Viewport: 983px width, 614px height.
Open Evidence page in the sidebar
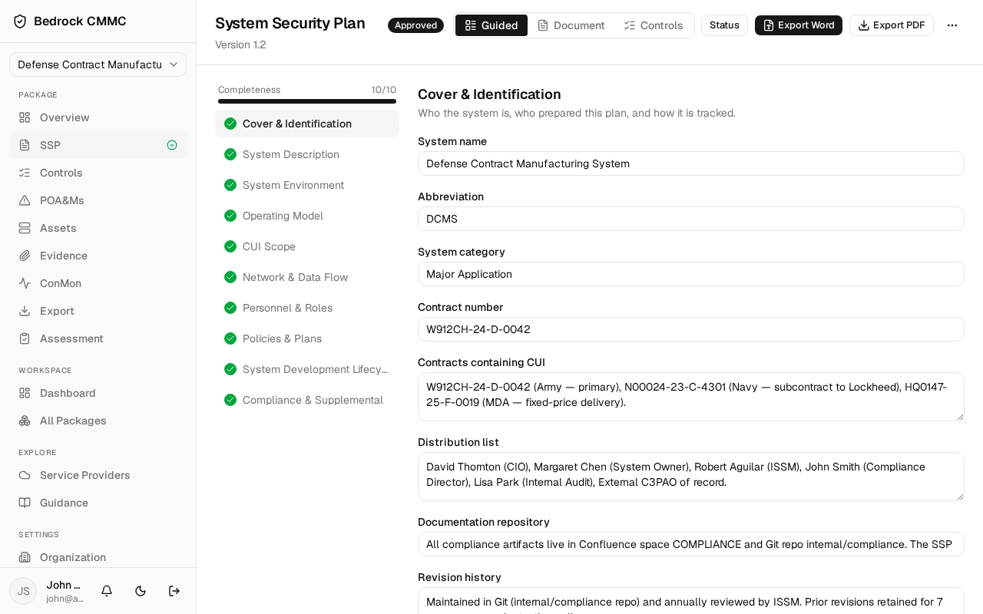pyautogui.click(x=98, y=256)
